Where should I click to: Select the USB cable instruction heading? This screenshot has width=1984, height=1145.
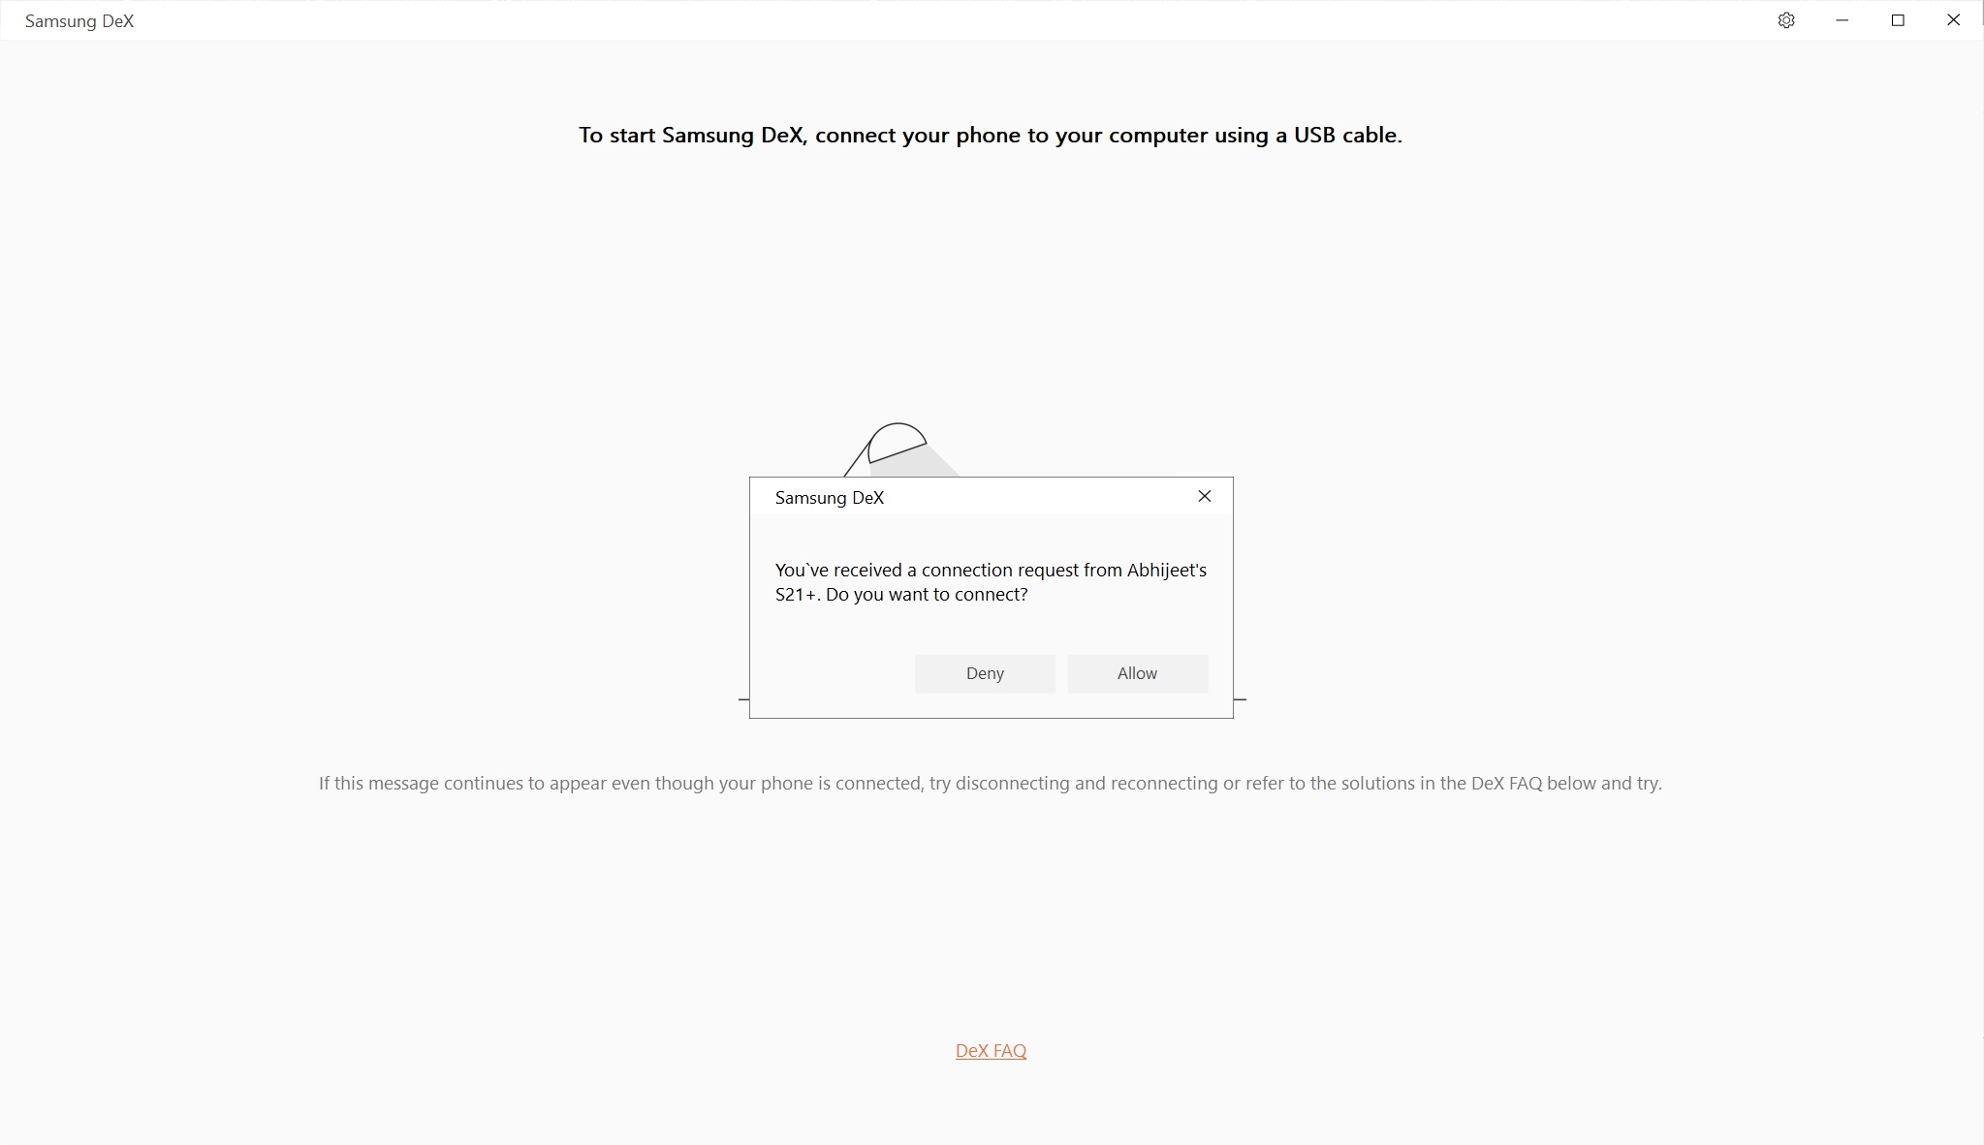pyautogui.click(x=991, y=135)
